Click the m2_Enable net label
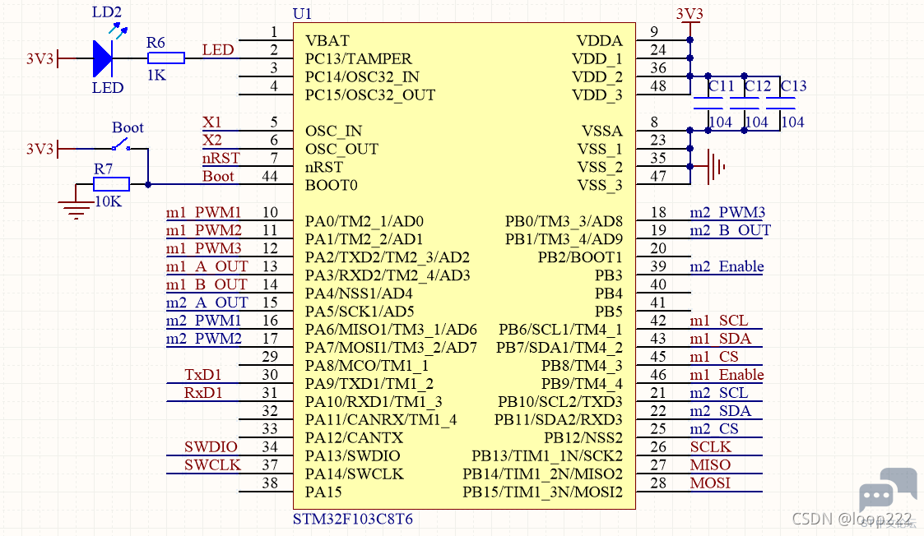The image size is (924, 536). point(727,266)
